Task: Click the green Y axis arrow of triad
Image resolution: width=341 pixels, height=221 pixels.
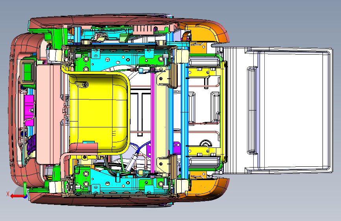Action: 25,188
